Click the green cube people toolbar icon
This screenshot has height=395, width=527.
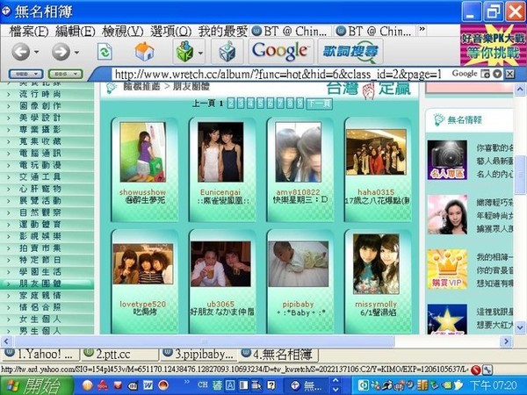click(x=184, y=52)
